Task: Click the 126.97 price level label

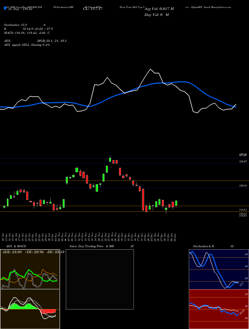Action: click(243, 161)
